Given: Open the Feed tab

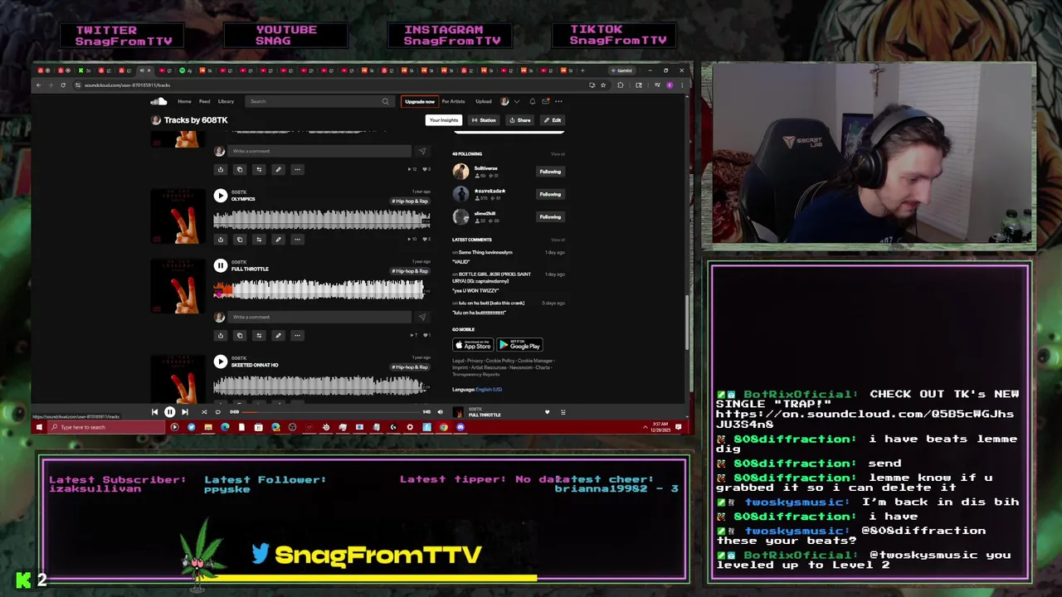Looking at the screenshot, I should [x=204, y=101].
